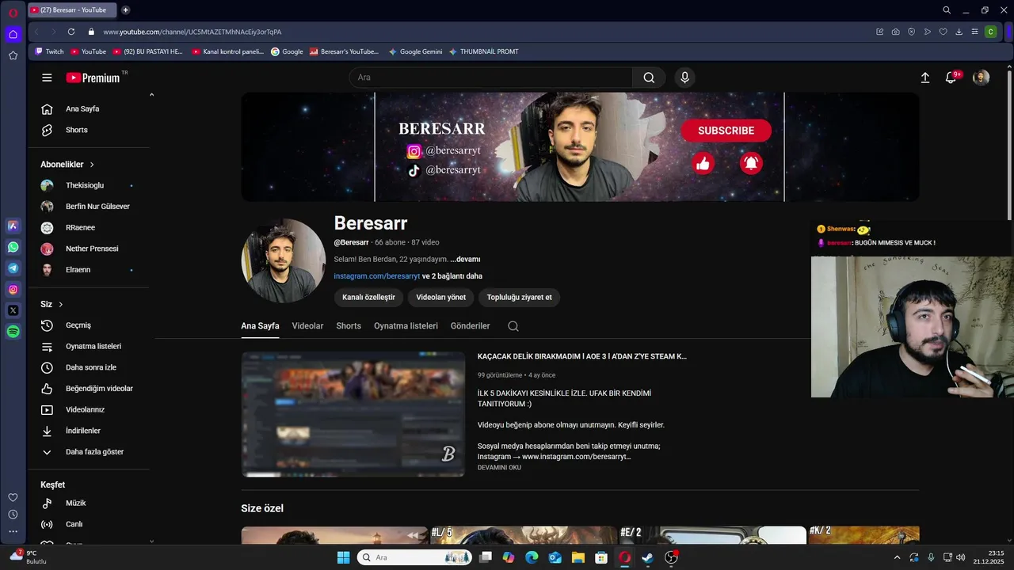This screenshot has height=570, width=1014.
Task: Open sidebar history clock icon
Action: pyautogui.click(x=13, y=515)
